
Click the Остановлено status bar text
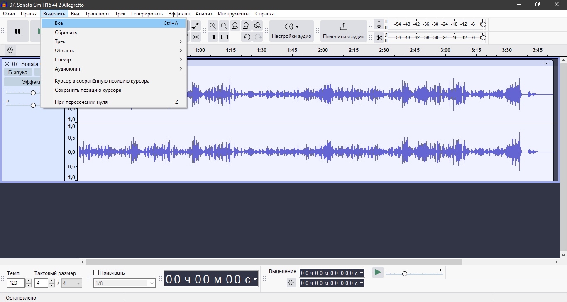(21, 298)
